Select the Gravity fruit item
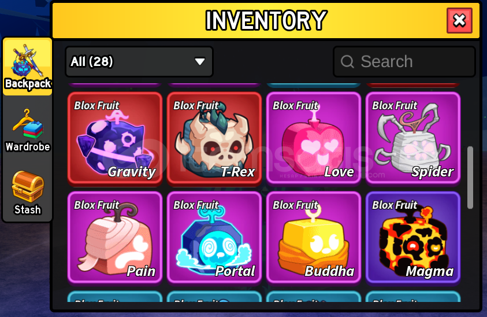487x317 pixels. click(115, 138)
